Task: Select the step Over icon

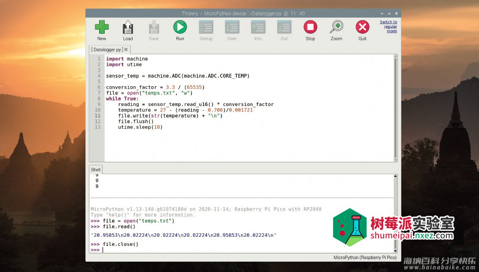Action: 232,30
